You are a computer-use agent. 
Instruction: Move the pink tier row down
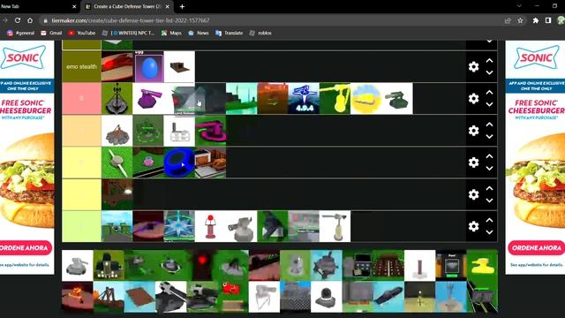point(489,104)
